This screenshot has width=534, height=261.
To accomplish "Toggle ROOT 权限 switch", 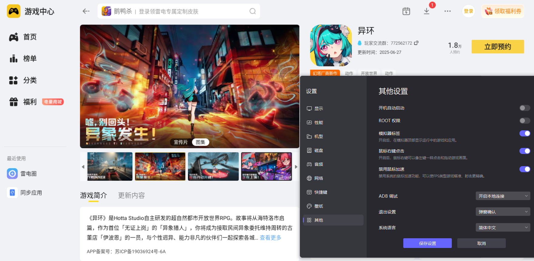I will [x=525, y=121].
